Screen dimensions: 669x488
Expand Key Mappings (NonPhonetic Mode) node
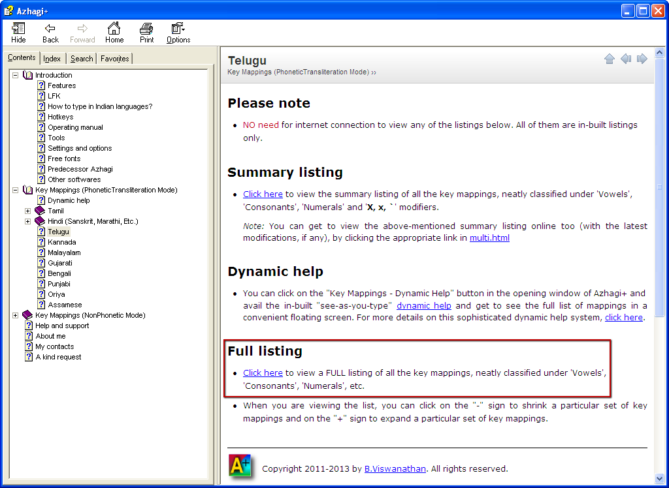click(x=15, y=315)
